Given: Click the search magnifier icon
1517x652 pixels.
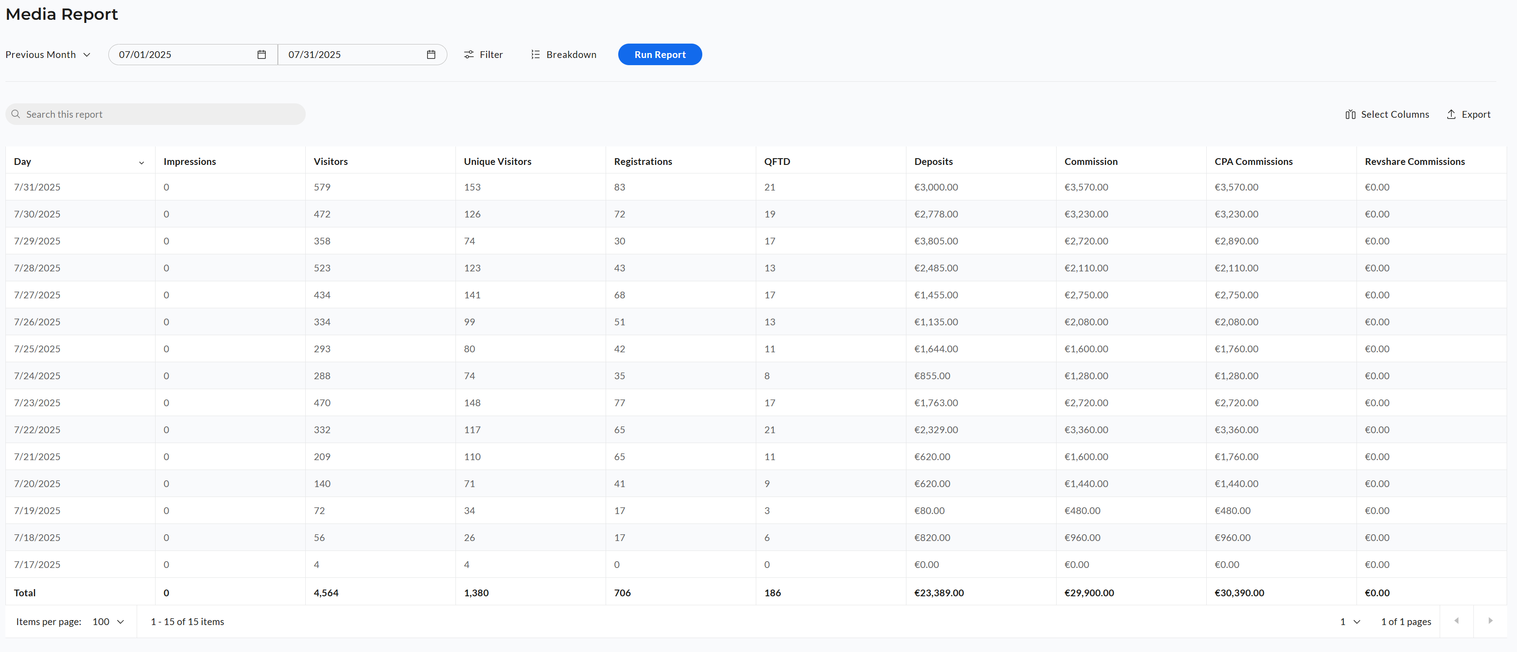Looking at the screenshot, I should pyautogui.click(x=16, y=114).
